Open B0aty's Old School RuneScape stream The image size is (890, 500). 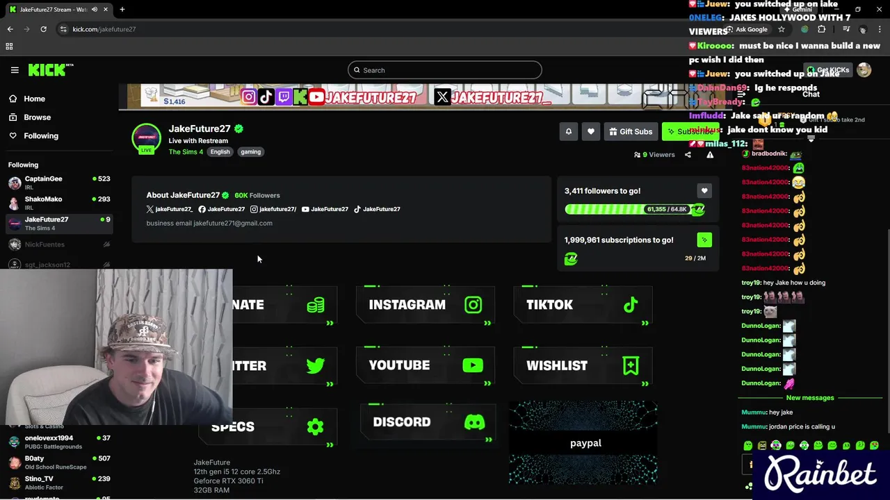(59, 462)
